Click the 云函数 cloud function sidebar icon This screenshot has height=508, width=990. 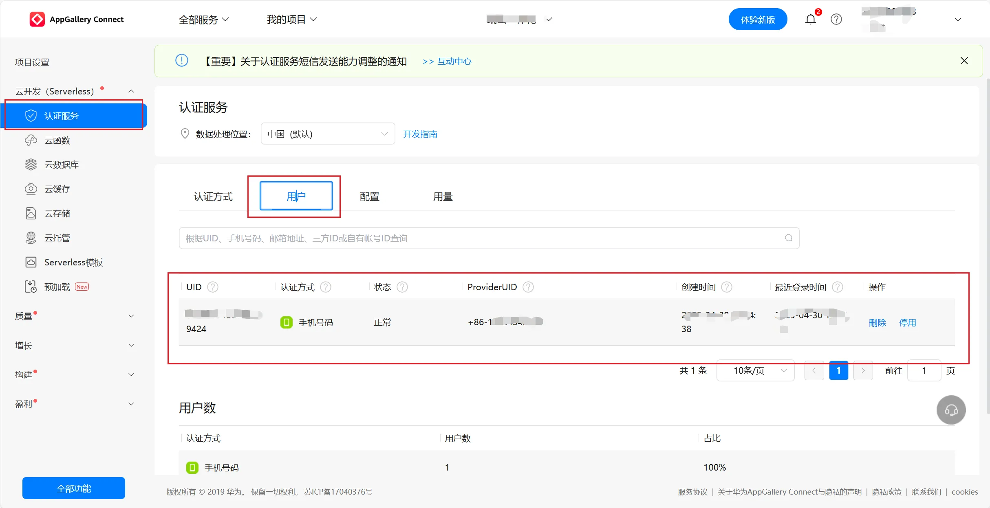click(x=31, y=140)
